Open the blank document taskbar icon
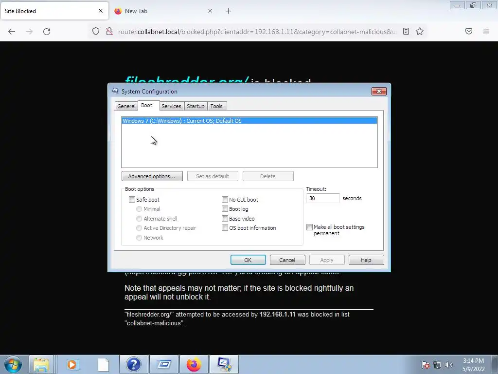 pyautogui.click(x=103, y=364)
